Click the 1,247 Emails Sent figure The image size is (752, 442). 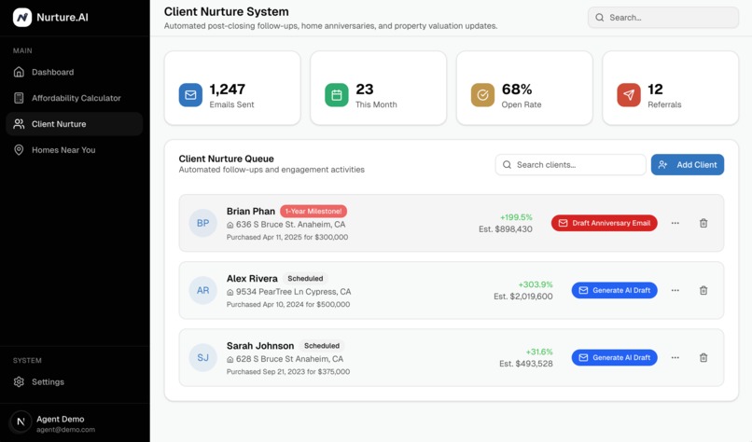[228, 90]
